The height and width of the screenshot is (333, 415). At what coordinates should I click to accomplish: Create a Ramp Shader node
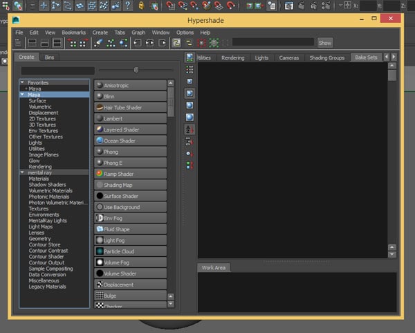pos(130,174)
